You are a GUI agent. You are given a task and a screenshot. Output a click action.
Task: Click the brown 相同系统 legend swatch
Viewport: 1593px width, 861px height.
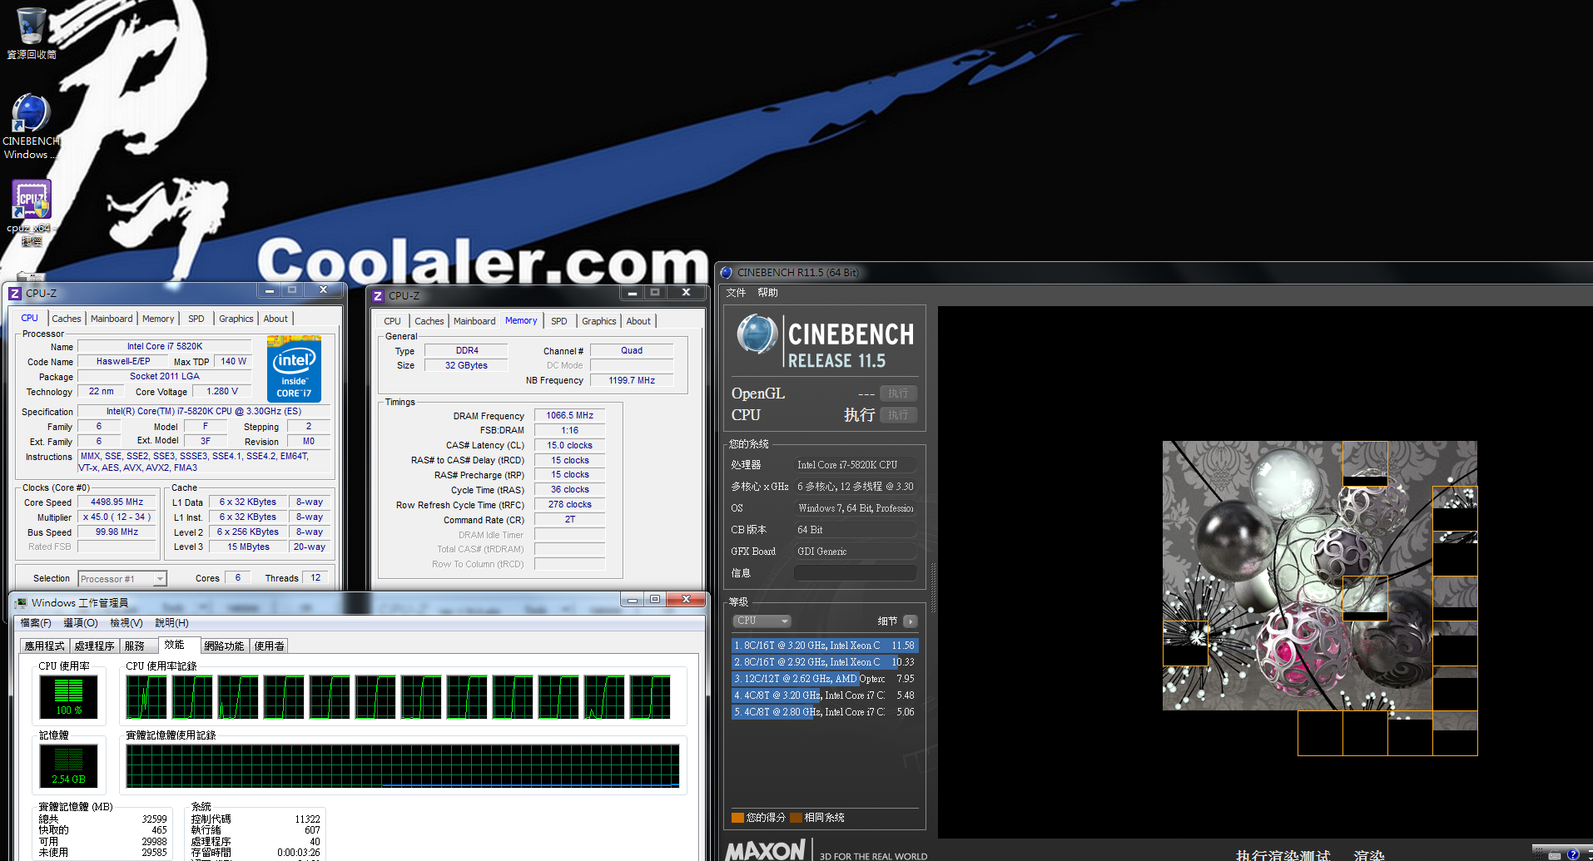(796, 818)
